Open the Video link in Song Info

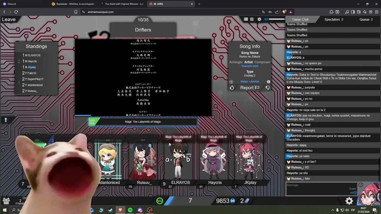244,81
